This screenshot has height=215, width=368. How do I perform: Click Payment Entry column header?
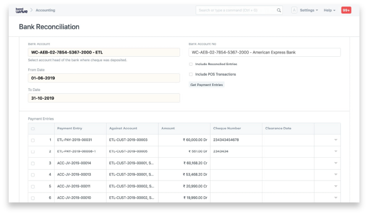click(70, 128)
